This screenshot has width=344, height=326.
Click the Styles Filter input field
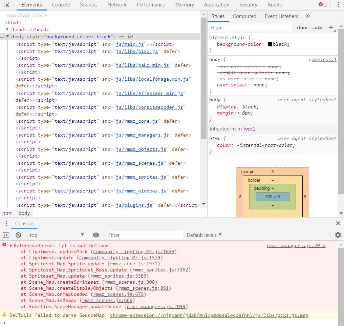pos(250,28)
